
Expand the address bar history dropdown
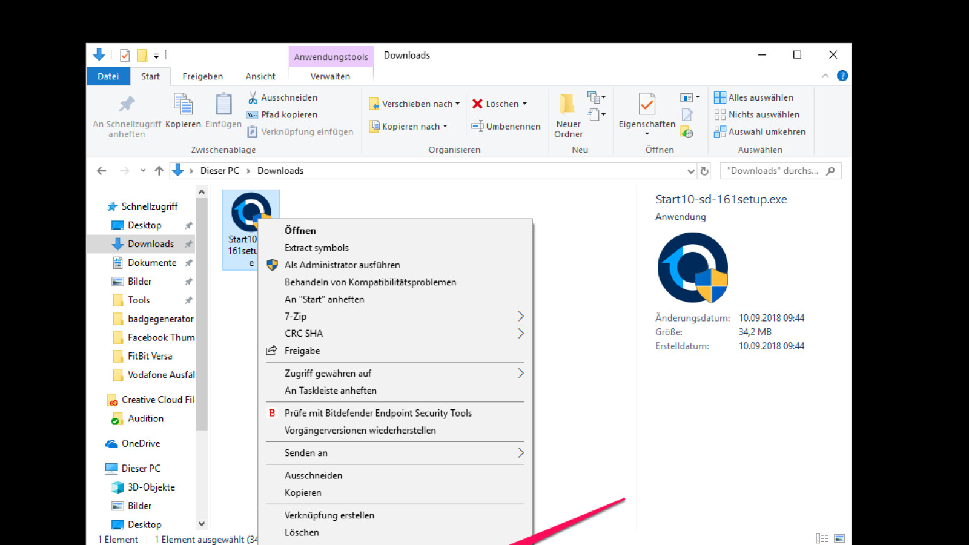coord(690,171)
